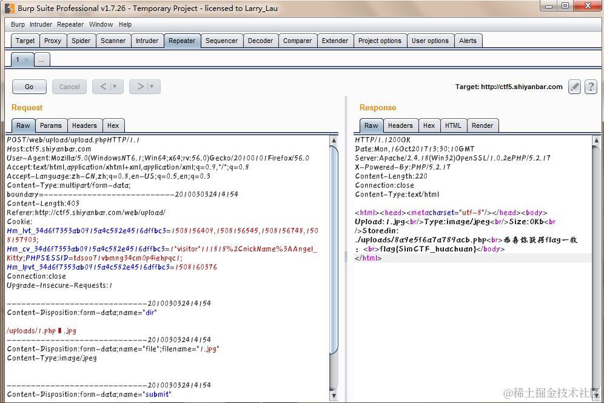Click the Referer header line in request
Image resolution: width=604 pixels, height=403 pixels.
coord(86,213)
